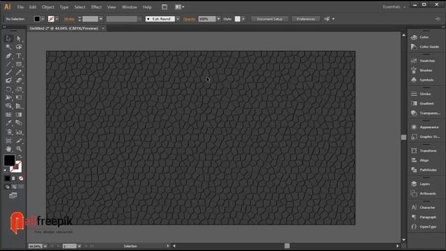This screenshot has height=251, width=446.
Task: Open zoom level dropdown in status bar
Action: click(x=45, y=246)
